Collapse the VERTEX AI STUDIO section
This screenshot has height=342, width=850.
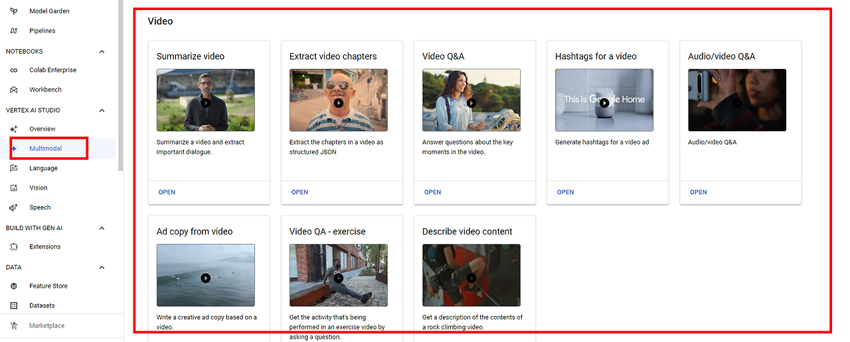click(102, 111)
